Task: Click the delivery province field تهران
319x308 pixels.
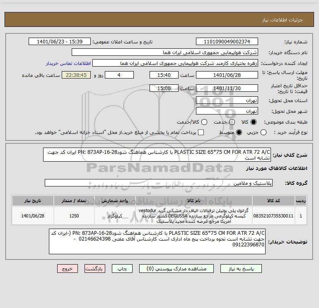Action: pos(227,100)
